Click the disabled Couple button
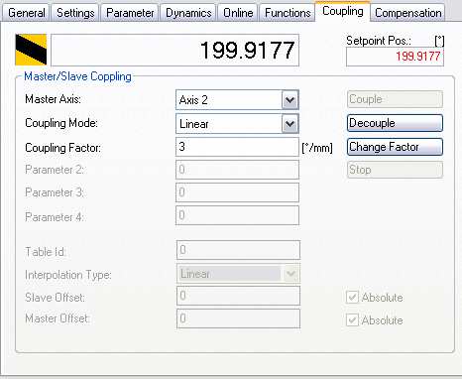 coord(395,99)
